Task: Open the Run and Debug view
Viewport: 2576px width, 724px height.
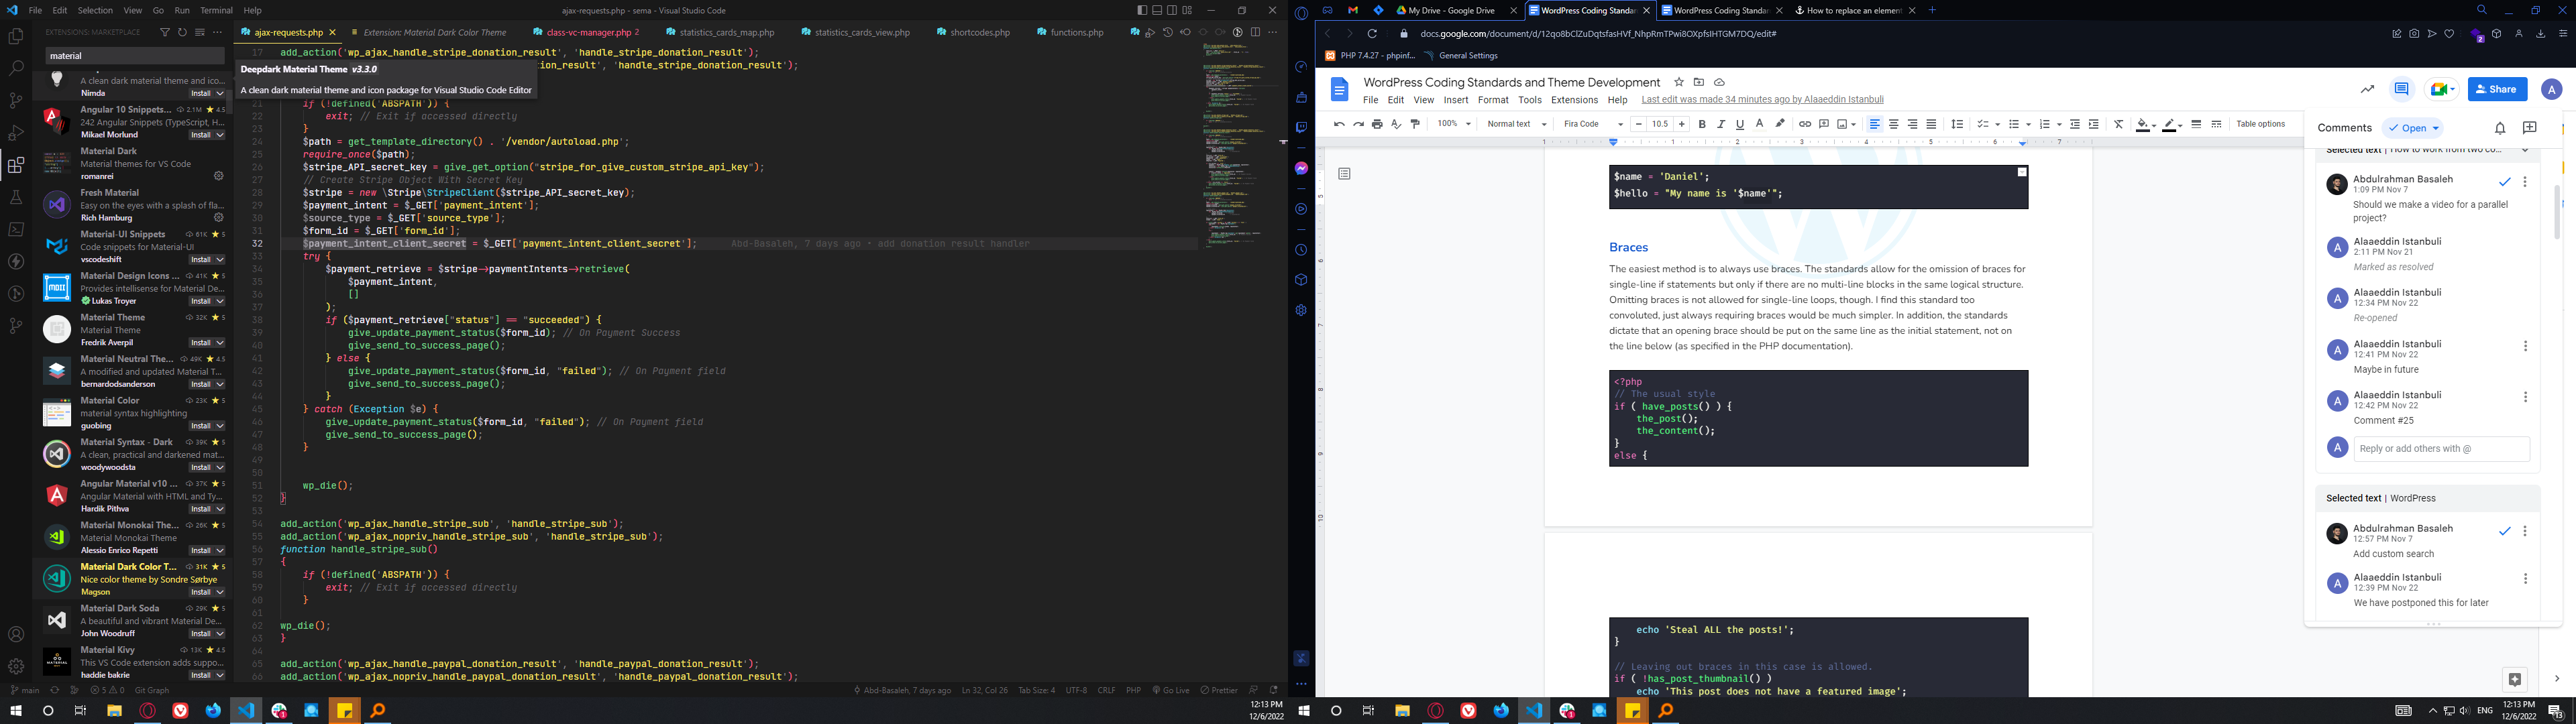Action: pyautogui.click(x=16, y=133)
